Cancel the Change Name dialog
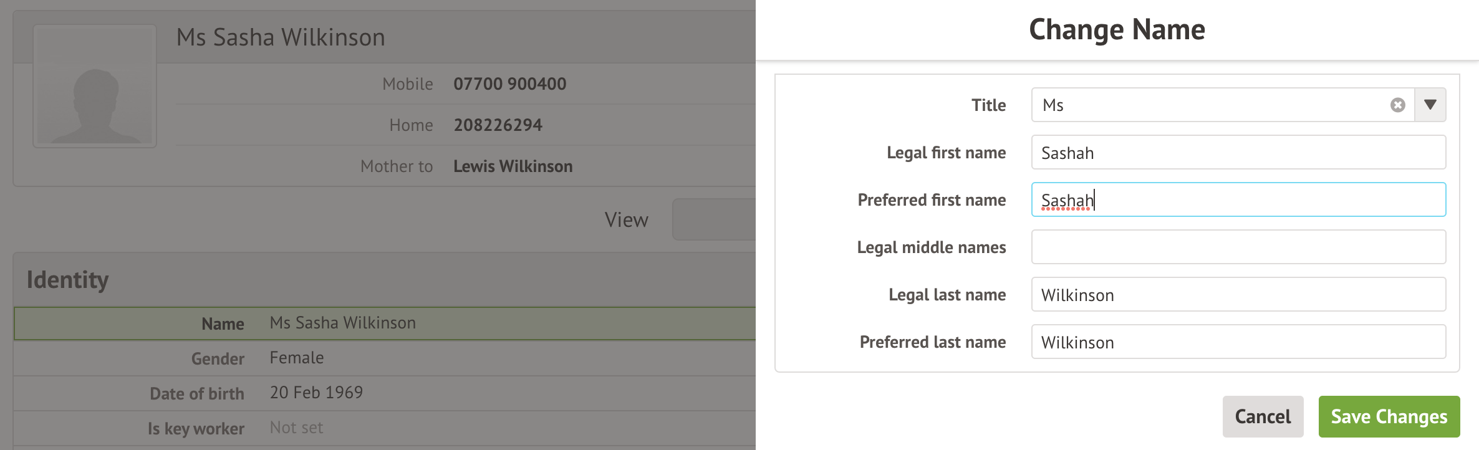The image size is (1479, 450). tap(1263, 416)
